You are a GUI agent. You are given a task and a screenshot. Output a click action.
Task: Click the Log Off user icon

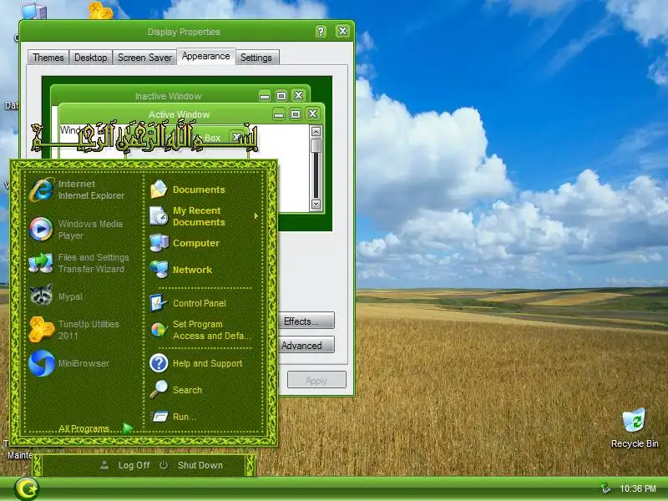(104, 465)
